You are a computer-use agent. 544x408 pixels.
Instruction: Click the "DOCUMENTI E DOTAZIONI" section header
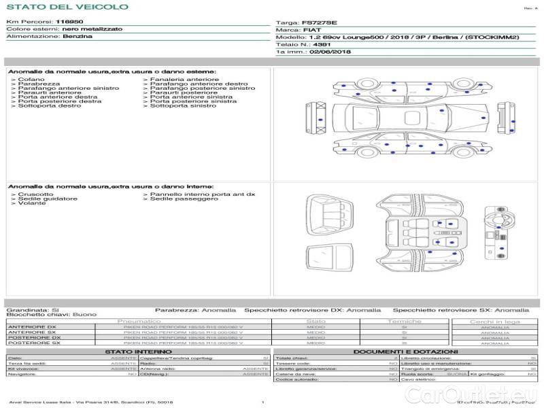(x=405, y=351)
